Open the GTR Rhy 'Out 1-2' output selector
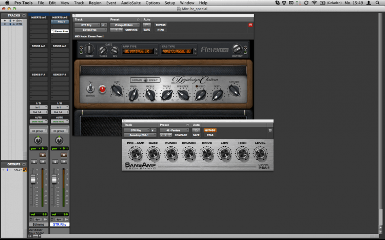Image resolution: width=385 pixels, height=240 pixels. coord(59,112)
